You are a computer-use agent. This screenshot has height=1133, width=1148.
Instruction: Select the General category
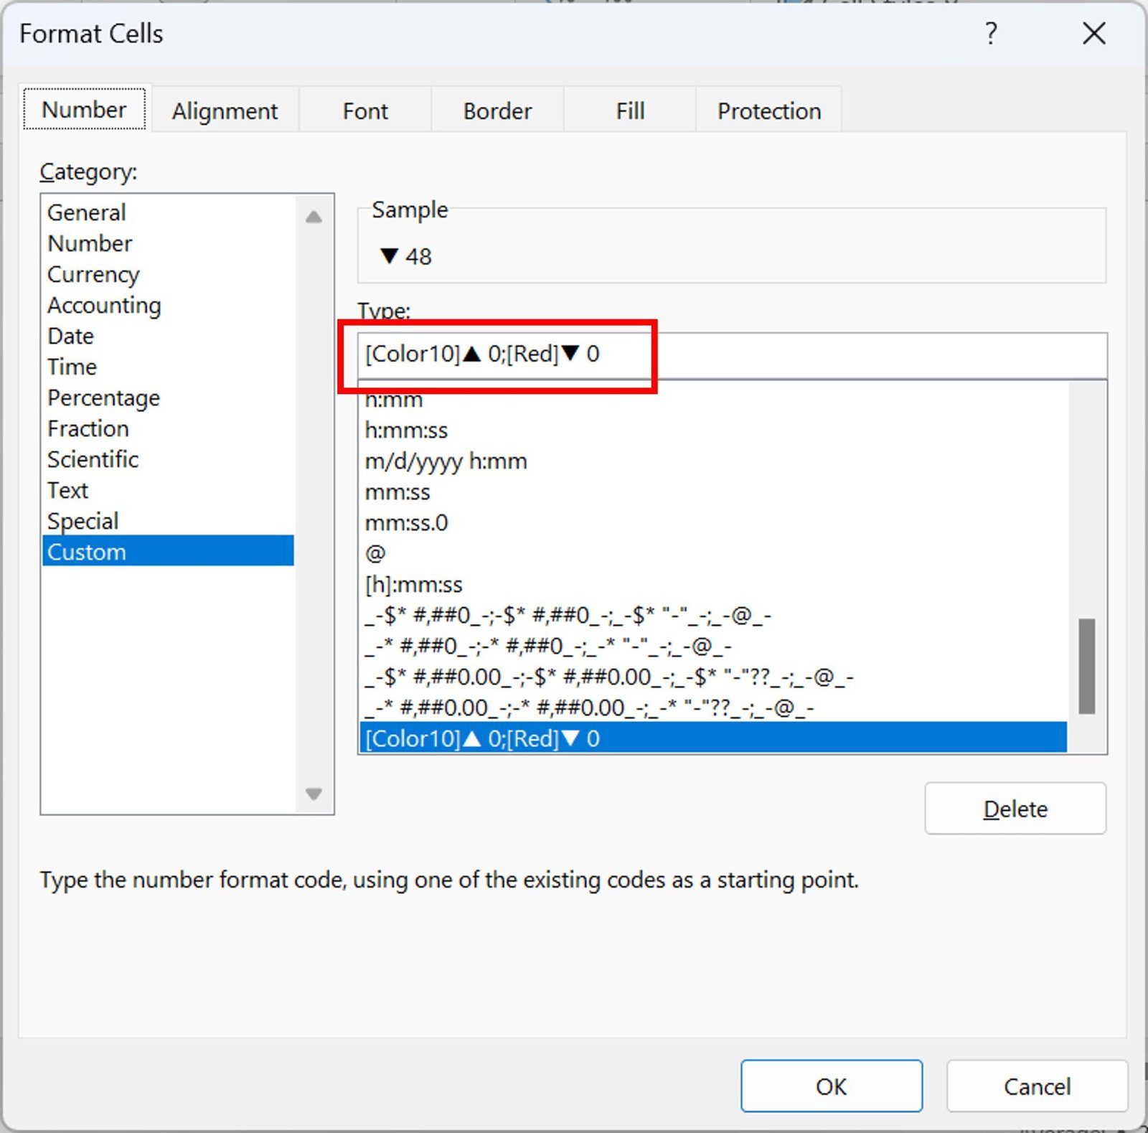(86, 212)
